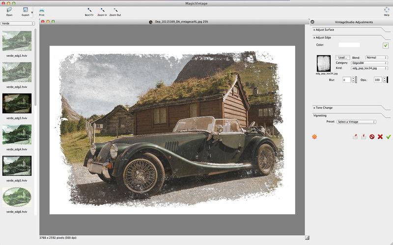Click the first preset file icon with the red arrow
The image size is (393, 245).
(x=355, y=137)
